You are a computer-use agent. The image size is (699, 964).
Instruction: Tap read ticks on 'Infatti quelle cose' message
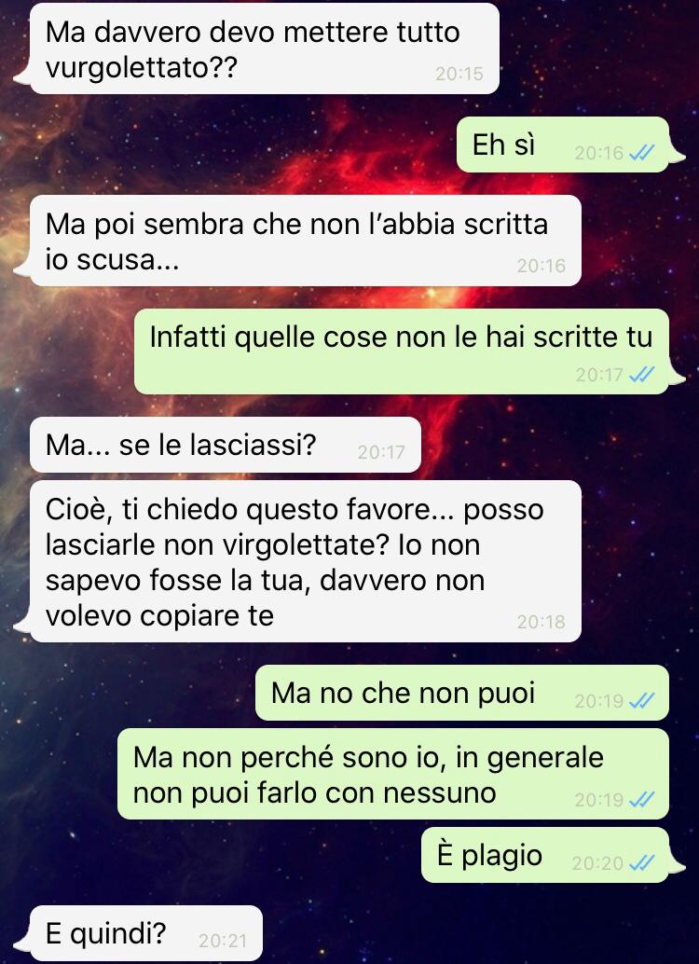(x=642, y=374)
